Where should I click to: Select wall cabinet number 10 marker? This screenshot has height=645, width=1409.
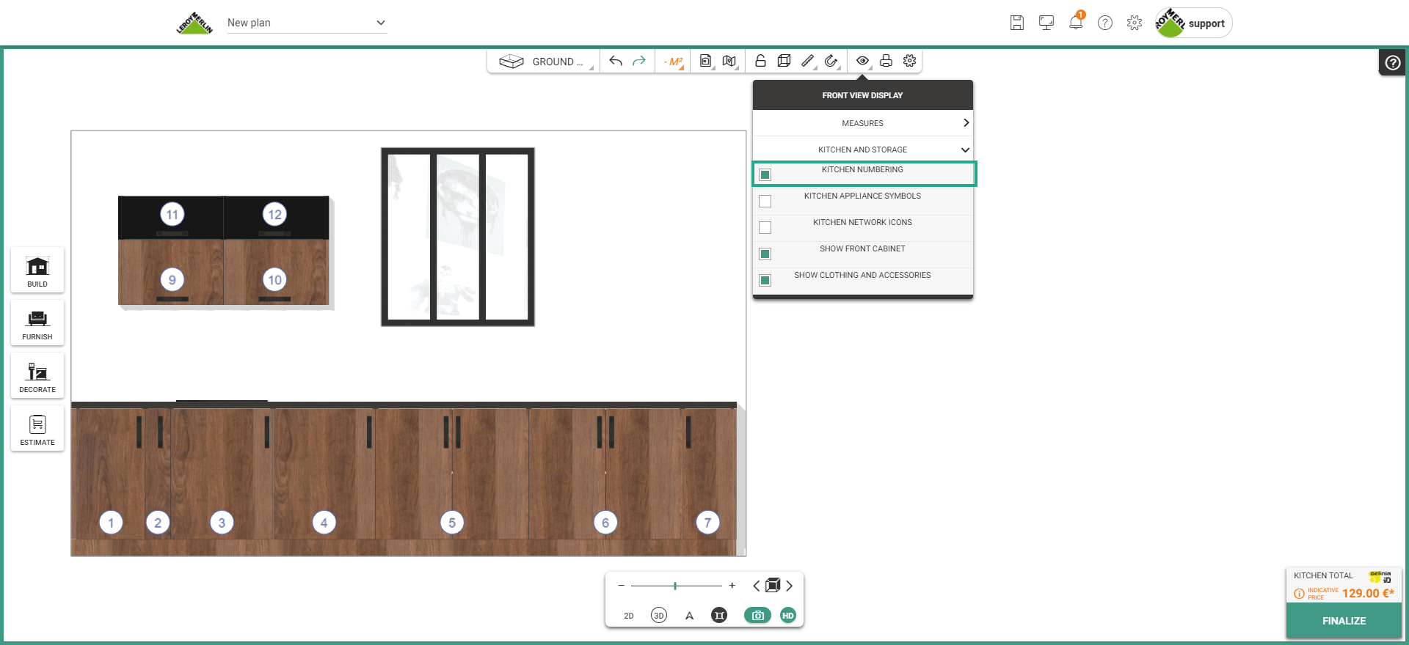274,279
